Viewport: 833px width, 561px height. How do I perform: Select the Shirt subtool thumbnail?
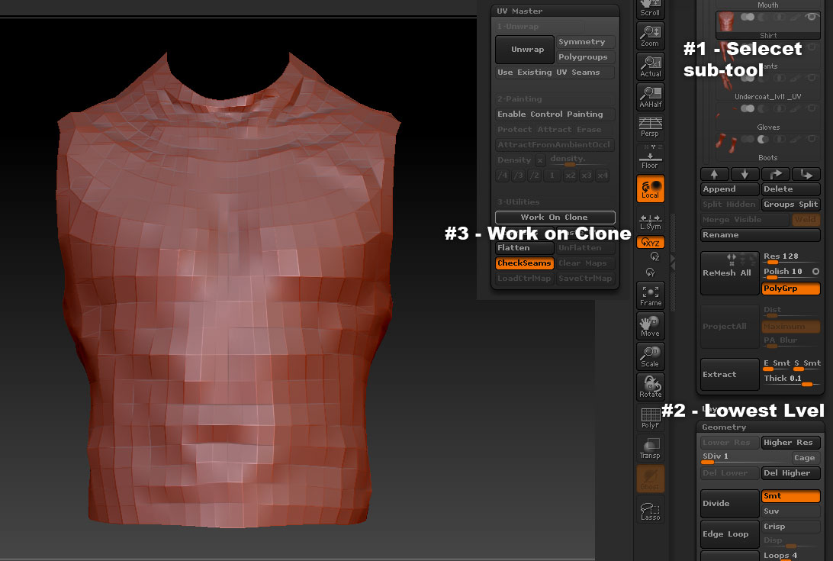coord(725,22)
